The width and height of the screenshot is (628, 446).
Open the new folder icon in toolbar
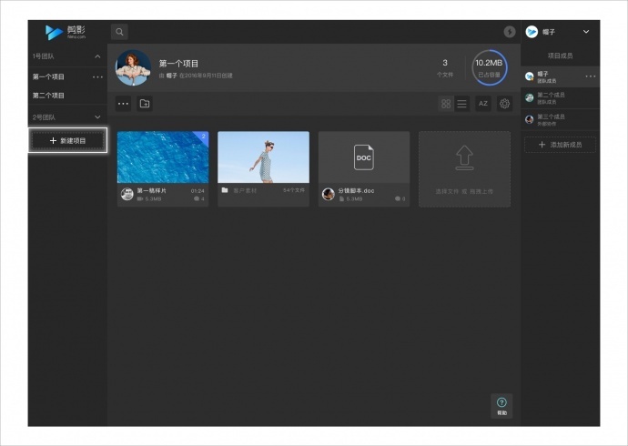pos(145,104)
